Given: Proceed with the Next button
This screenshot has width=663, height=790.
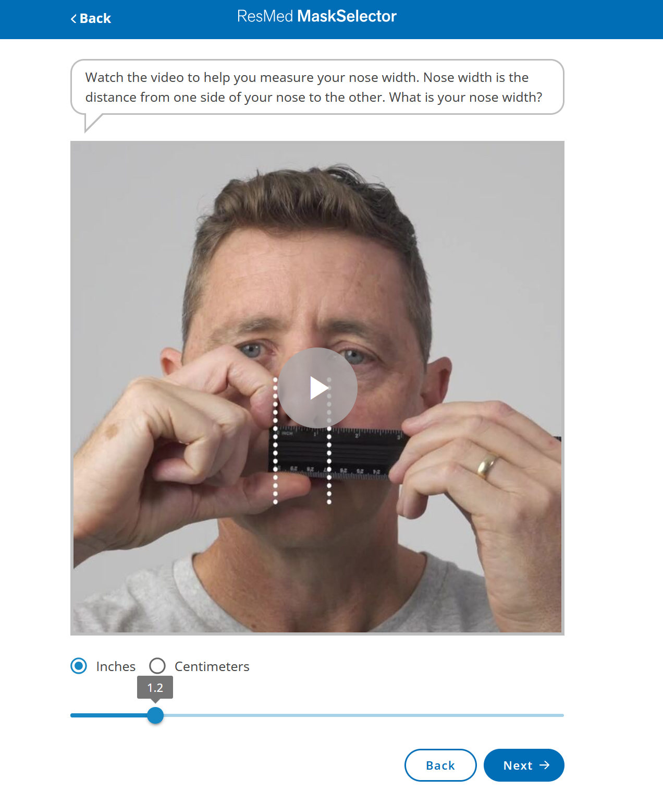Looking at the screenshot, I should point(524,765).
